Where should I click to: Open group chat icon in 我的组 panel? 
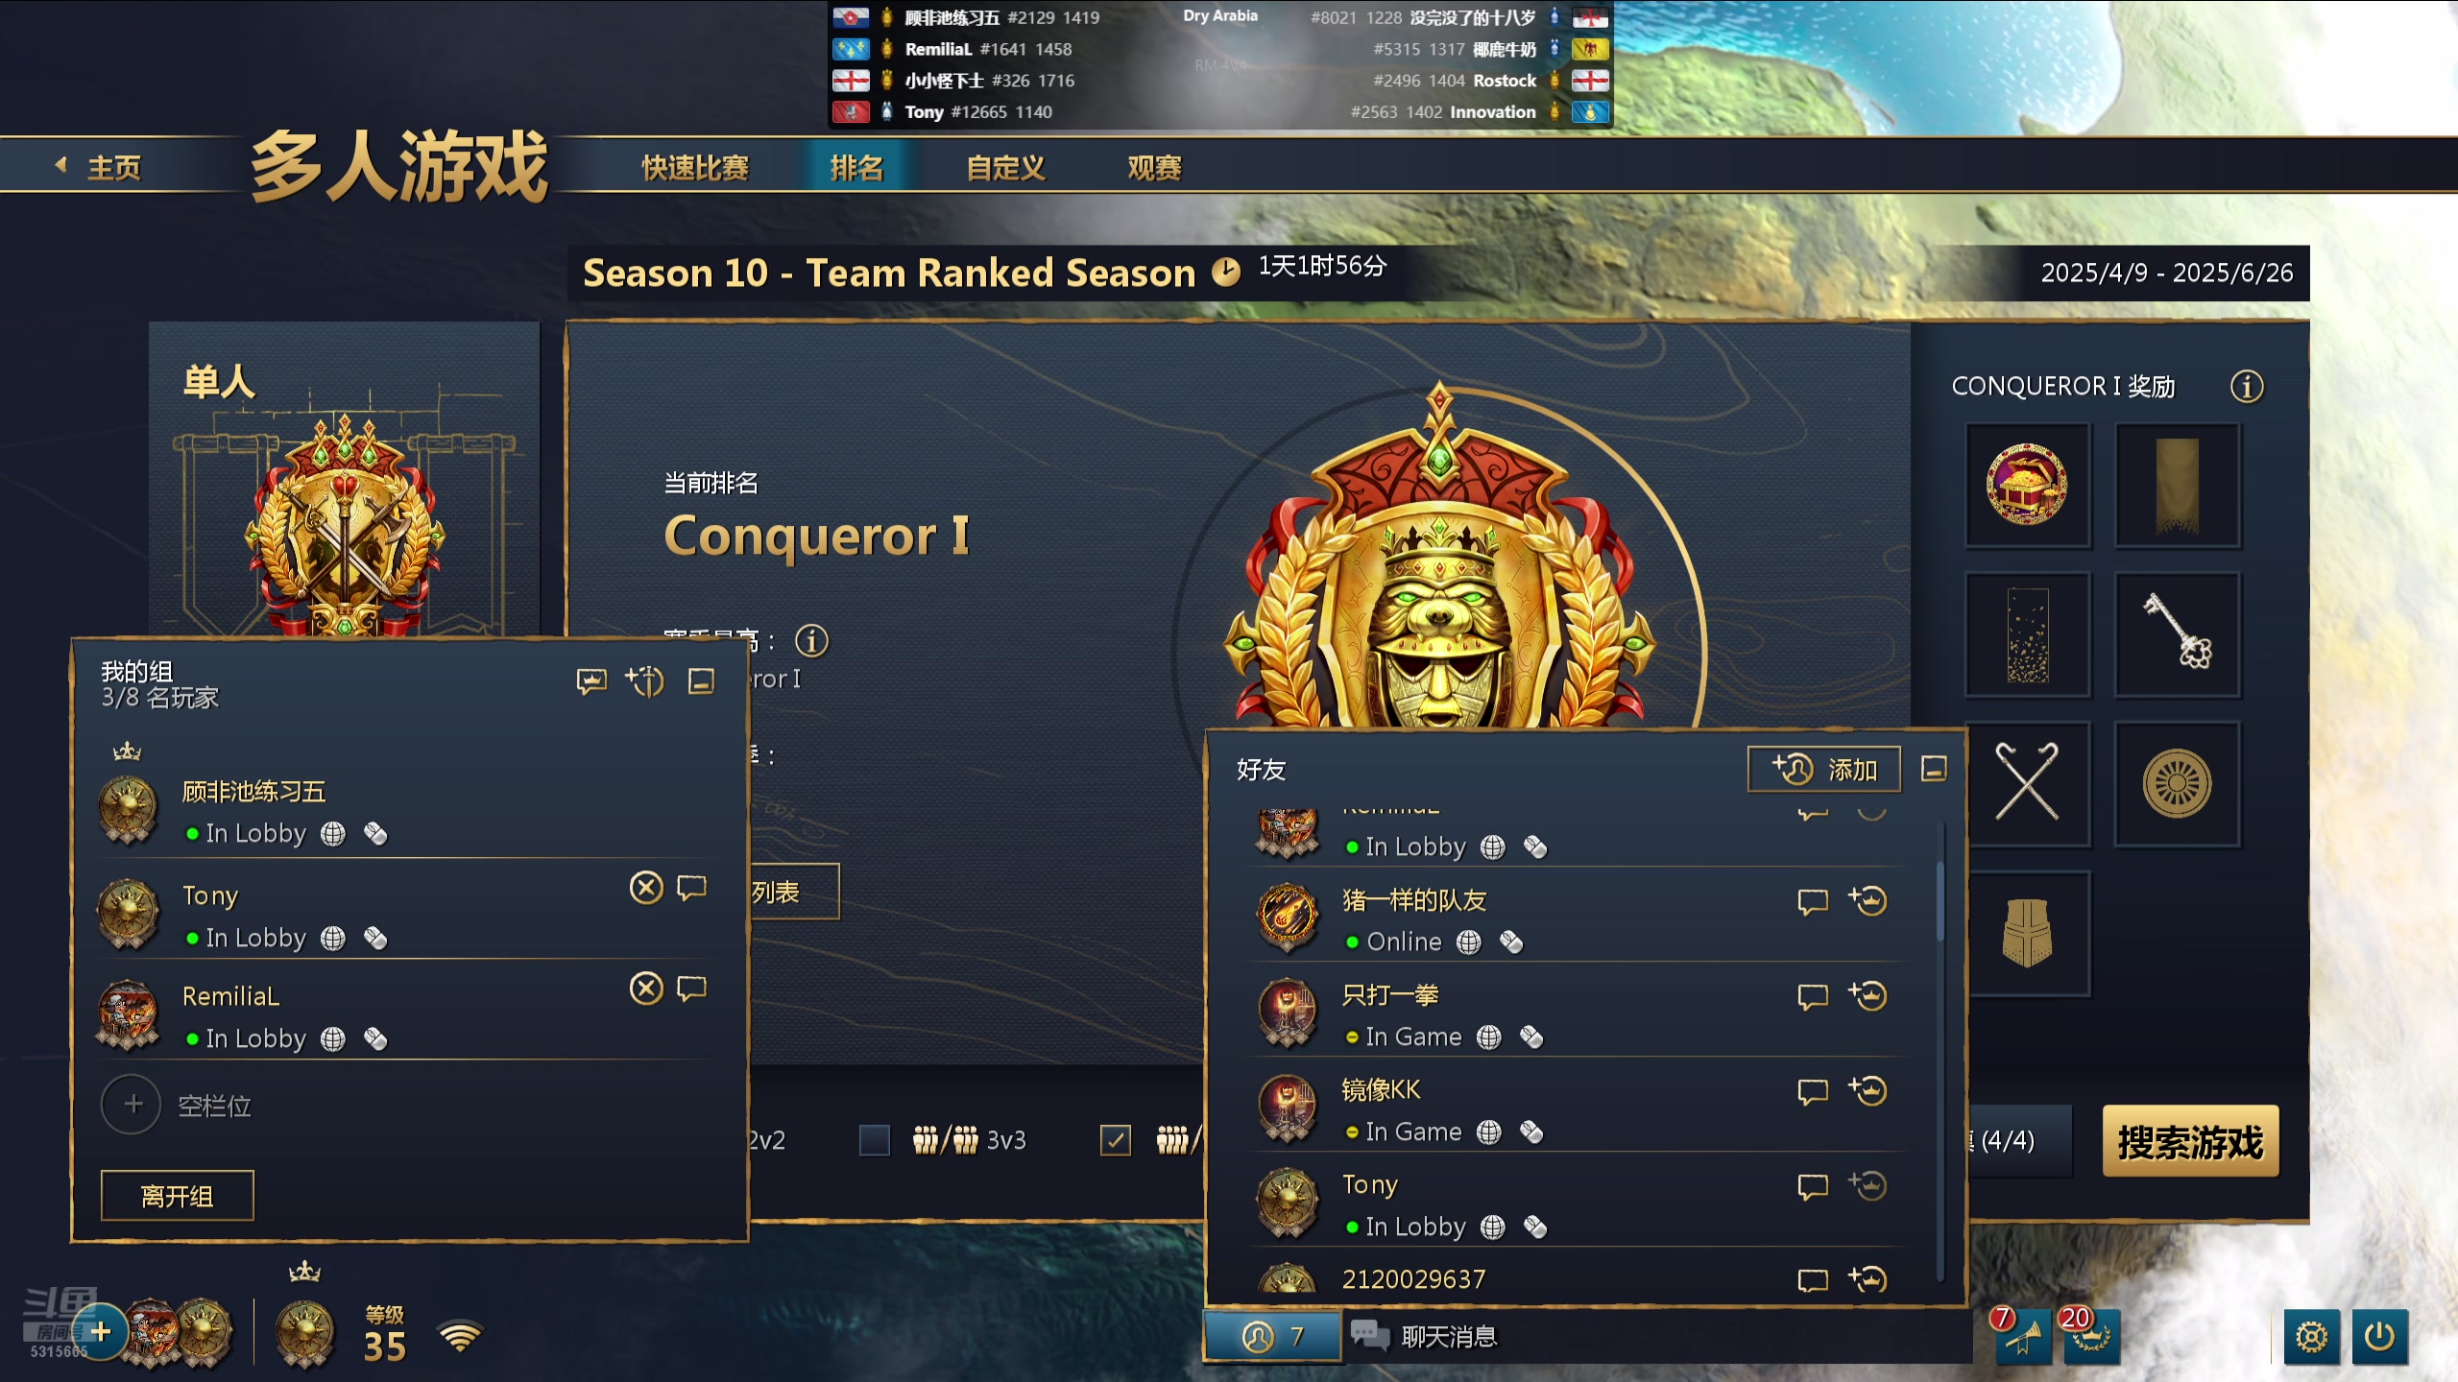tap(590, 681)
